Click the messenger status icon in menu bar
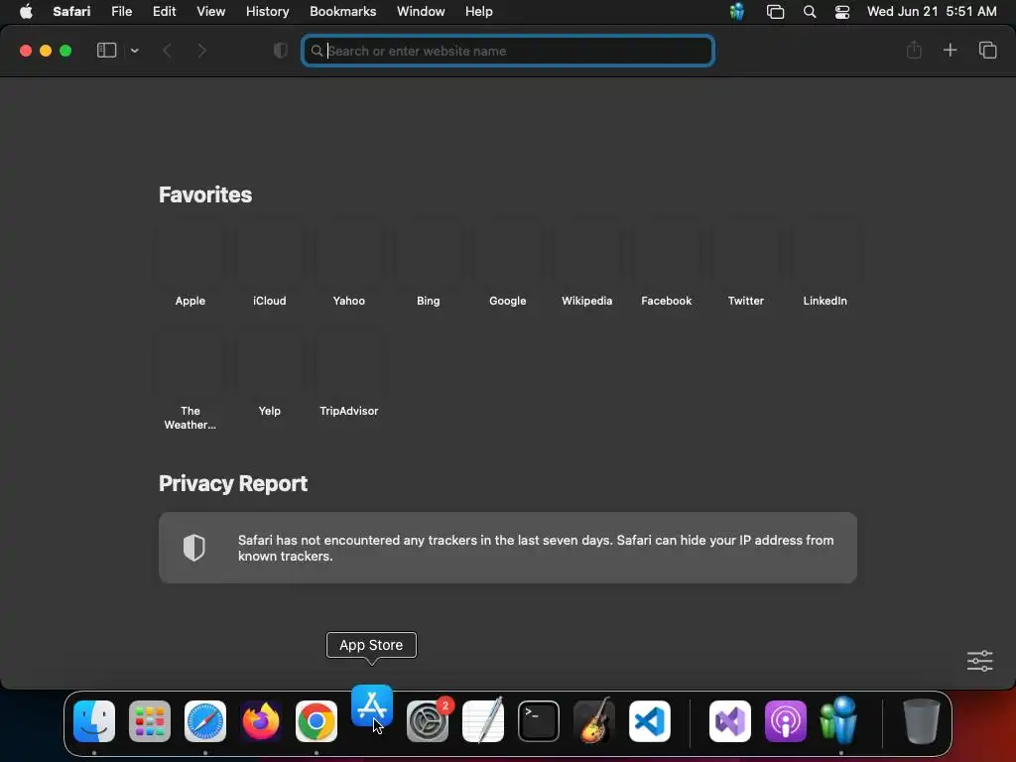The height and width of the screenshot is (762, 1016). point(737,12)
